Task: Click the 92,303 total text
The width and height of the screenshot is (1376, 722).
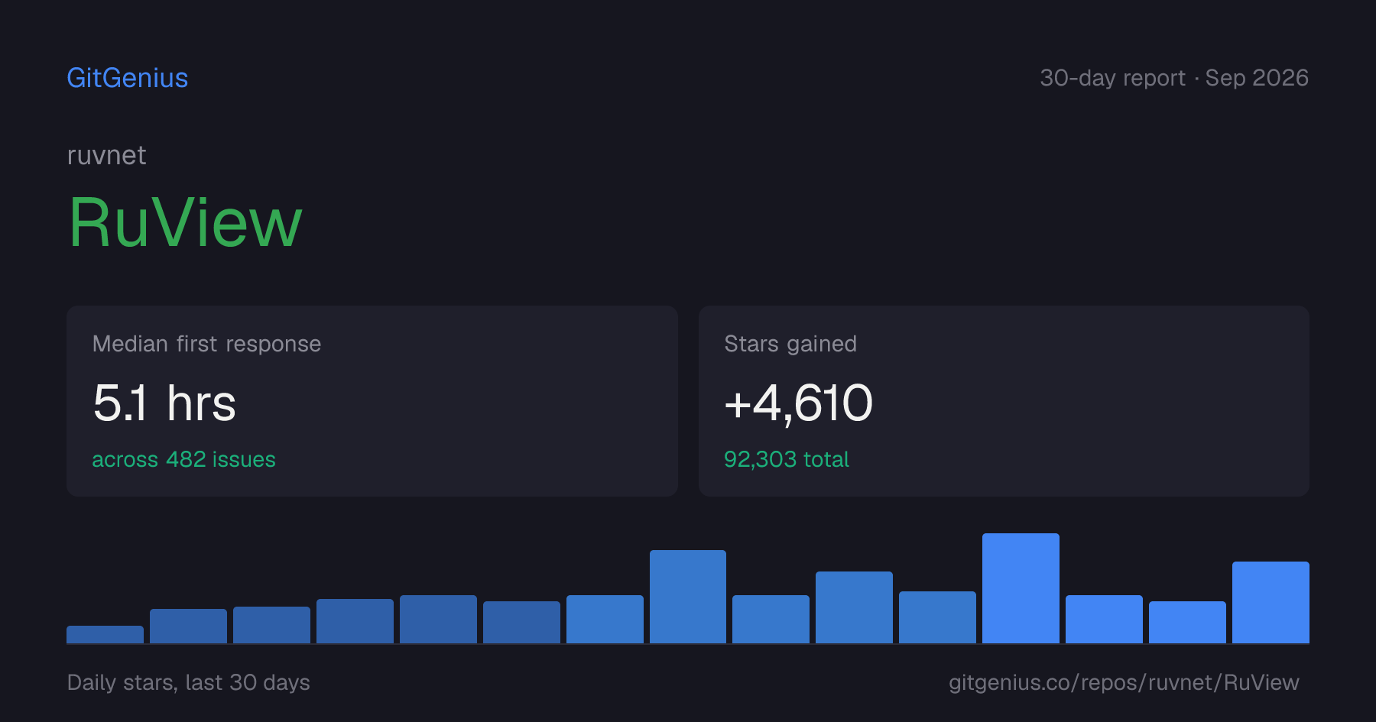Action: coord(787,459)
